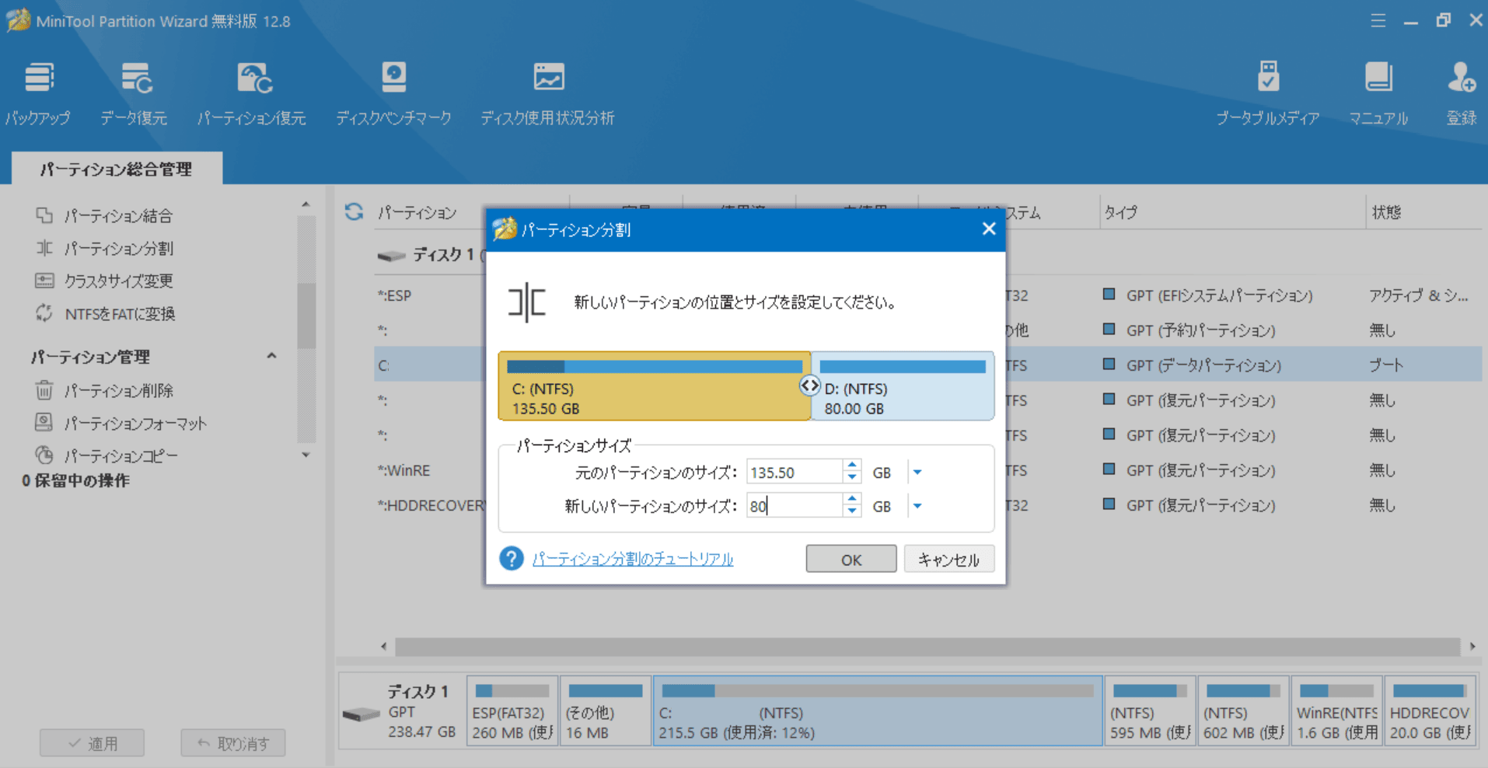Click the 0 保留中の操作 label
1488x768 pixels.
click(76, 480)
